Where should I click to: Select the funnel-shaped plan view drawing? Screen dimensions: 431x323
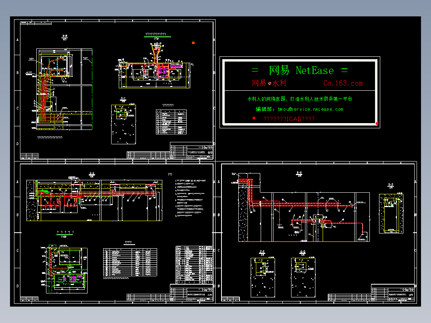[x=154, y=65]
